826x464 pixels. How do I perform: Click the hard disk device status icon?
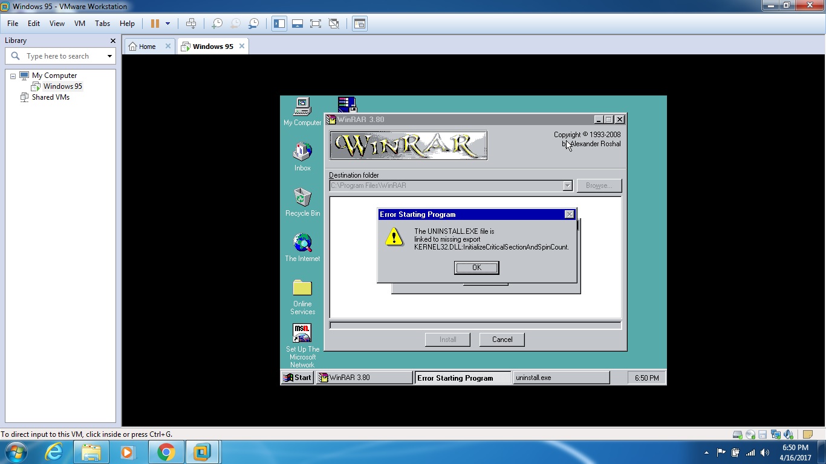point(737,434)
